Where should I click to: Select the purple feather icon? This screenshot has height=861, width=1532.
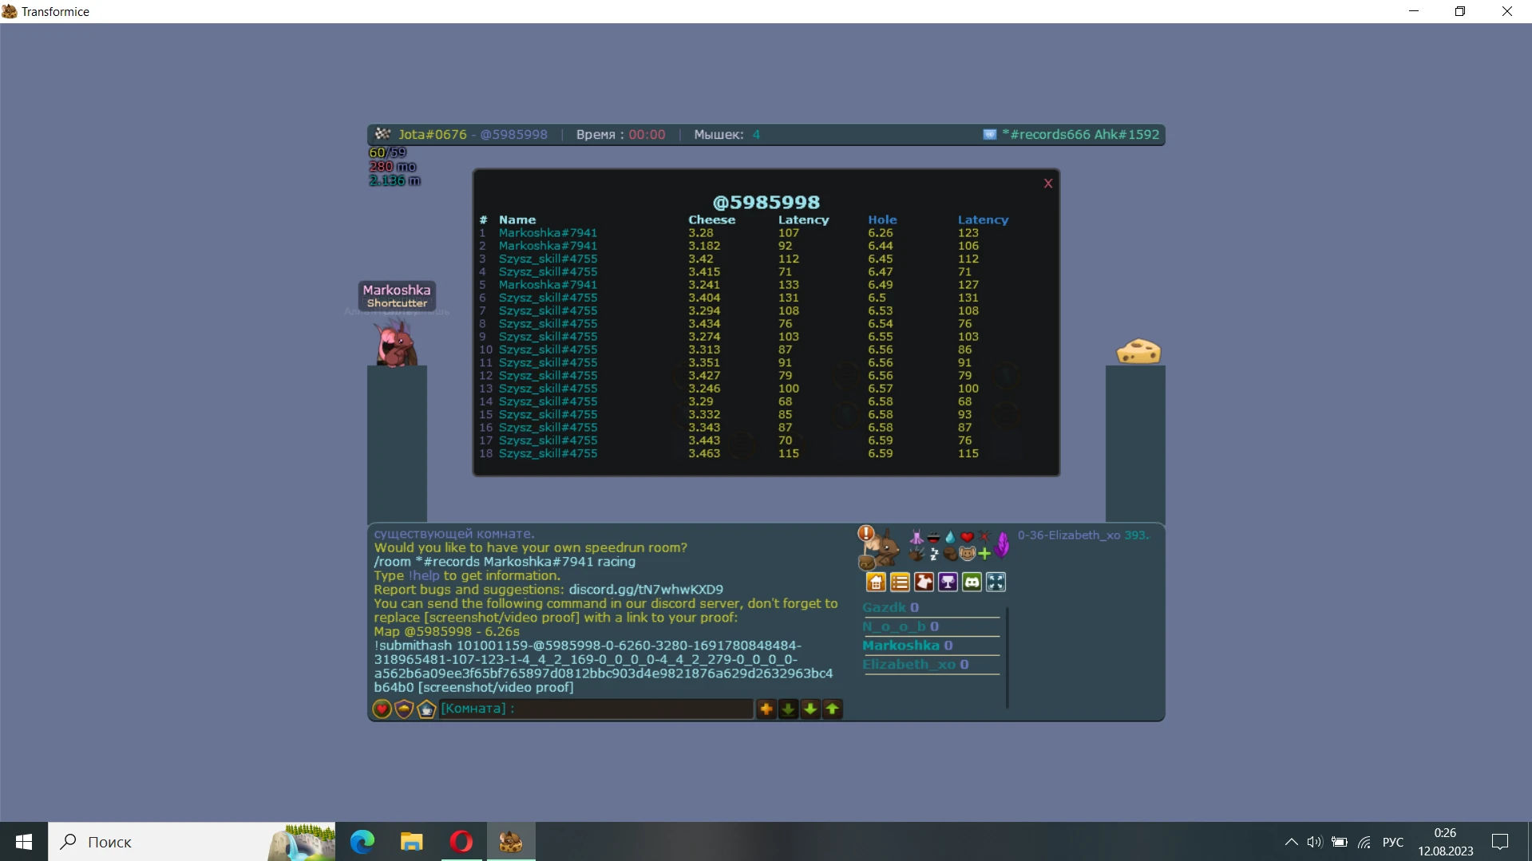click(x=1002, y=545)
